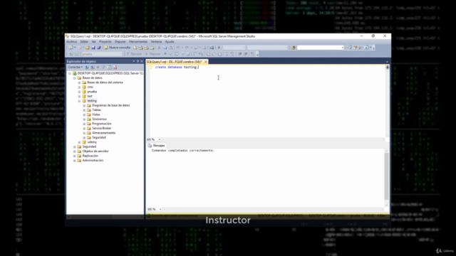The width and height of the screenshot is (456, 256).
Task: Open the Proyecto menu
Action: tap(105, 41)
